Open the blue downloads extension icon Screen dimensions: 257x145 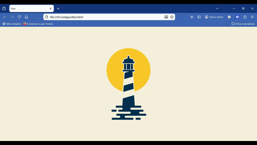point(237,17)
